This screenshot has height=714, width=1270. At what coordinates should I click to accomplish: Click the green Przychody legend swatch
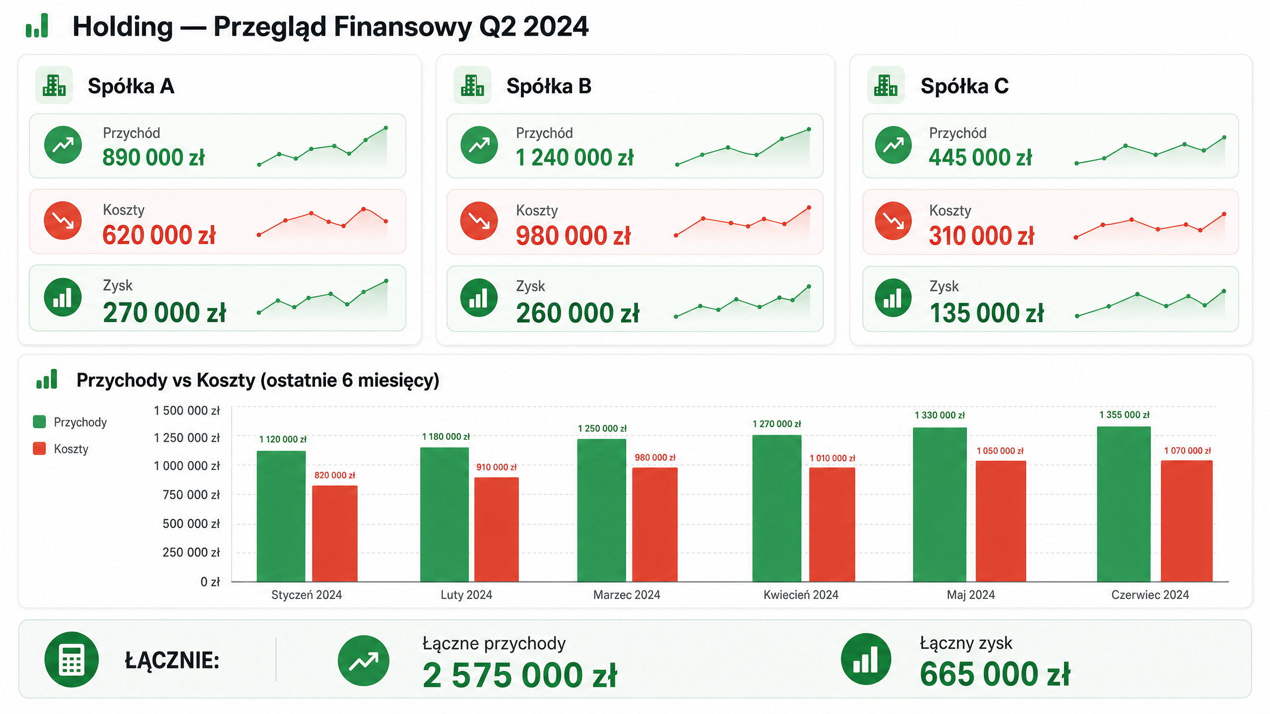(39, 422)
